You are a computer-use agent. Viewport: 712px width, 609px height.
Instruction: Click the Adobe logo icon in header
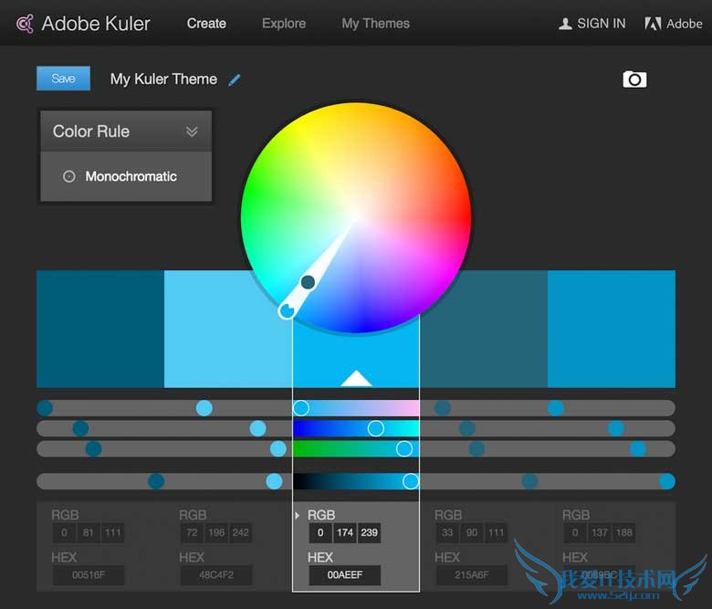(653, 24)
